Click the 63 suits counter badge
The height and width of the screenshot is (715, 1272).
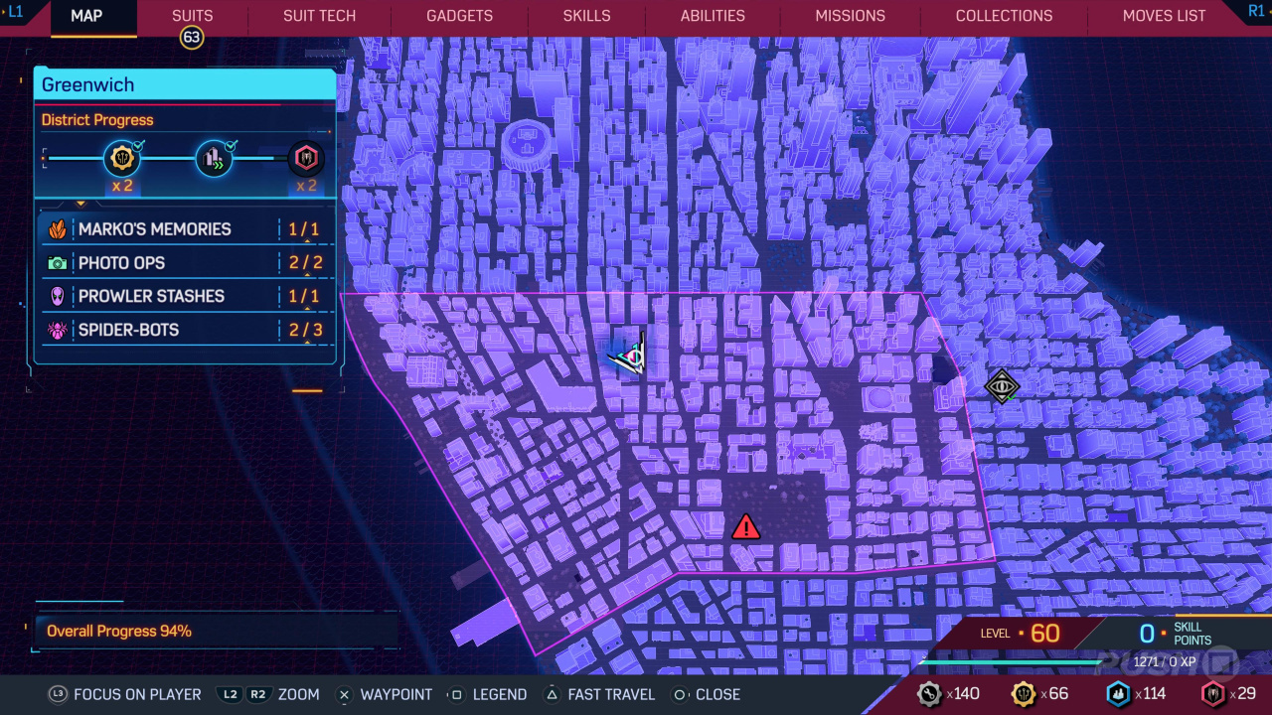click(x=191, y=38)
